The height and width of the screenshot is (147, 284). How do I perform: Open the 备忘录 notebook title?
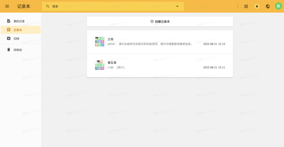pos(112,62)
